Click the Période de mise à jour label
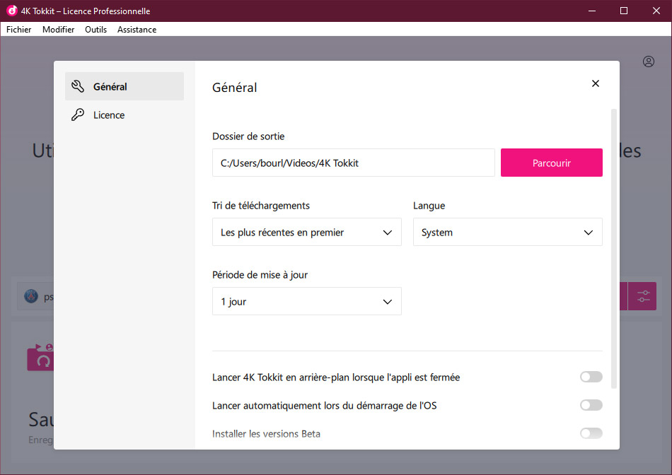Screen dimensions: 672x475 (260, 275)
